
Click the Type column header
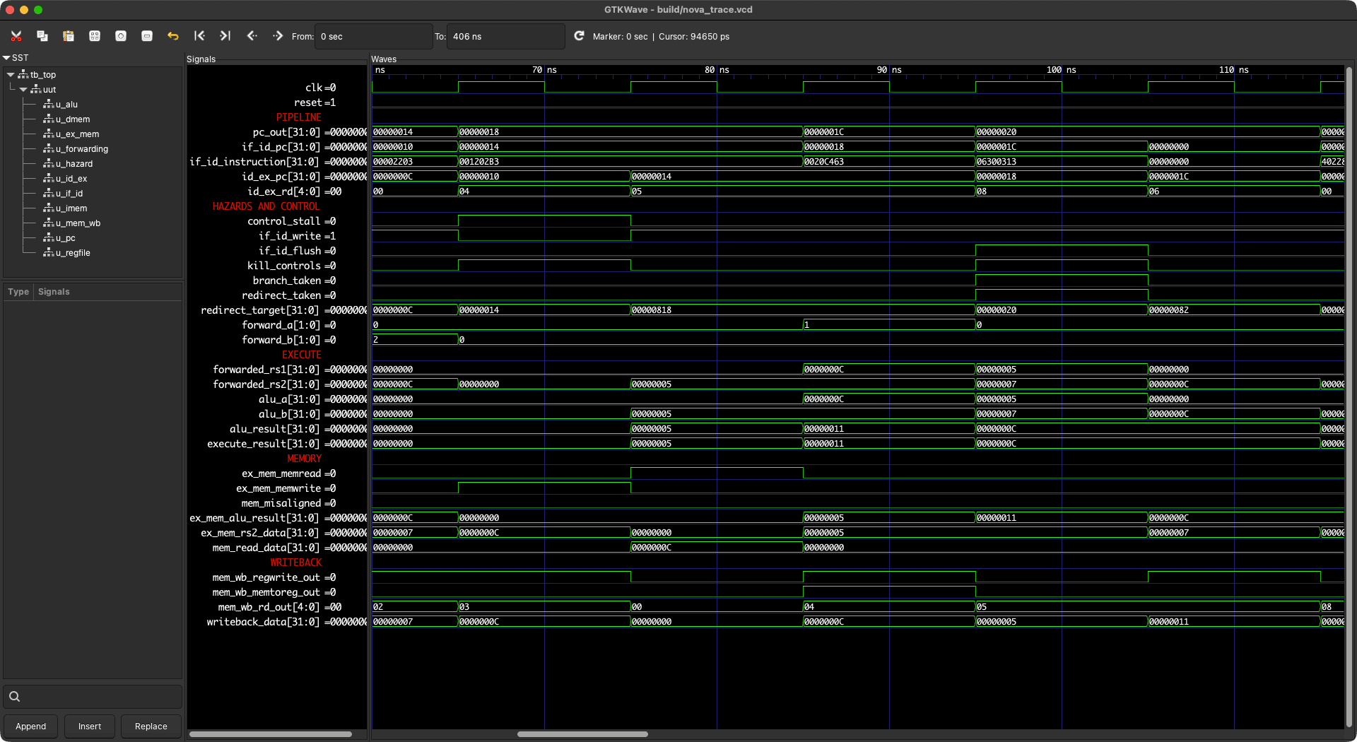[x=18, y=292]
